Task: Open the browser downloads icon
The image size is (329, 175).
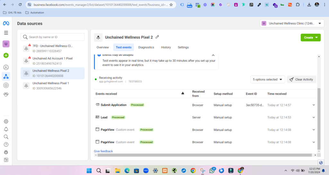Action: click(309, 4)
